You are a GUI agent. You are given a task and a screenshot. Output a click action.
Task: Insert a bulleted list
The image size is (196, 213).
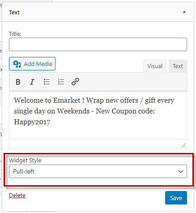47,82
